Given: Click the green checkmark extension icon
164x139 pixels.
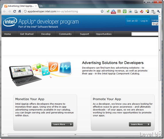Looking at the screenshot, I should pos(108,11).
